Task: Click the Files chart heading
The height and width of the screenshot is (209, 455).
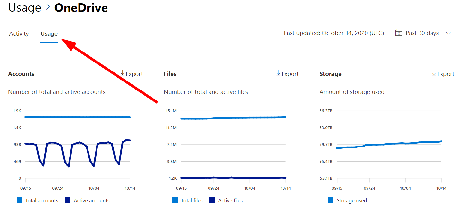Action: [x=170, y=74]
